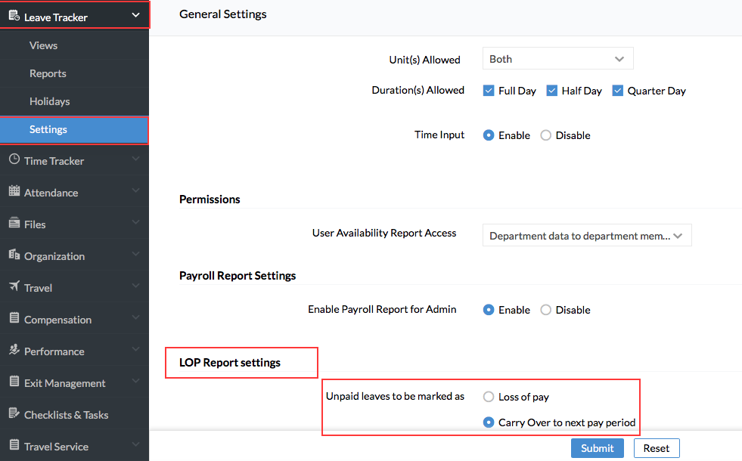Open User Availability Report Access dropdown
Screen dimensions: 742x461
coord(587,236)
